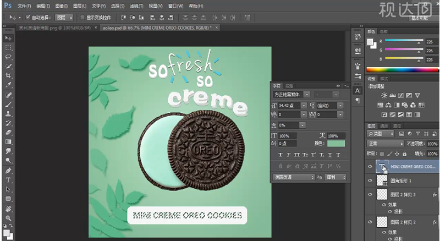Screen dimensions: 440x241
Task: Add a Levels adjustment layer
Action: tap(393, 96)
